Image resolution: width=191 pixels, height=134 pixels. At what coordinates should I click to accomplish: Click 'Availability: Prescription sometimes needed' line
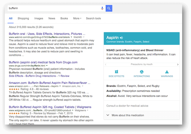coord(133,91)
